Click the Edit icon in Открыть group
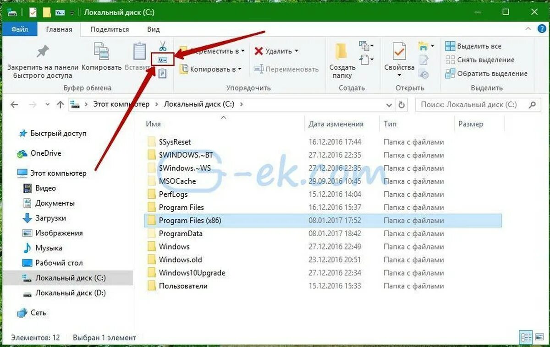Screen dimensions: 550x347 click(424, 60)
